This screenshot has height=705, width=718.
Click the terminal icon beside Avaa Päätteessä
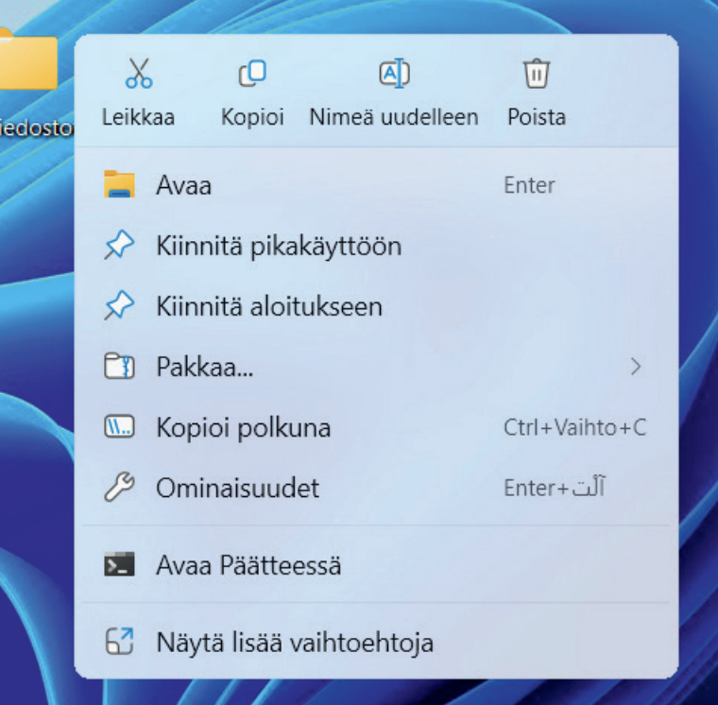[x=119, y=564]
